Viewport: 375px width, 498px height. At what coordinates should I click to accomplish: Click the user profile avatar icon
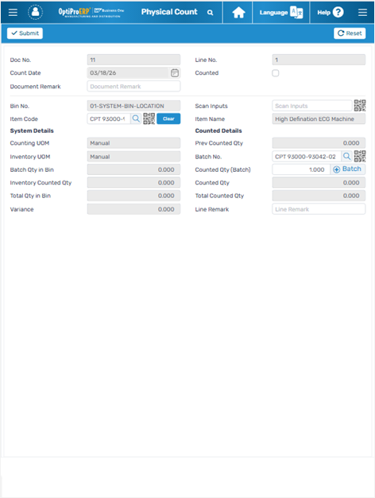(x=35, y=13)
